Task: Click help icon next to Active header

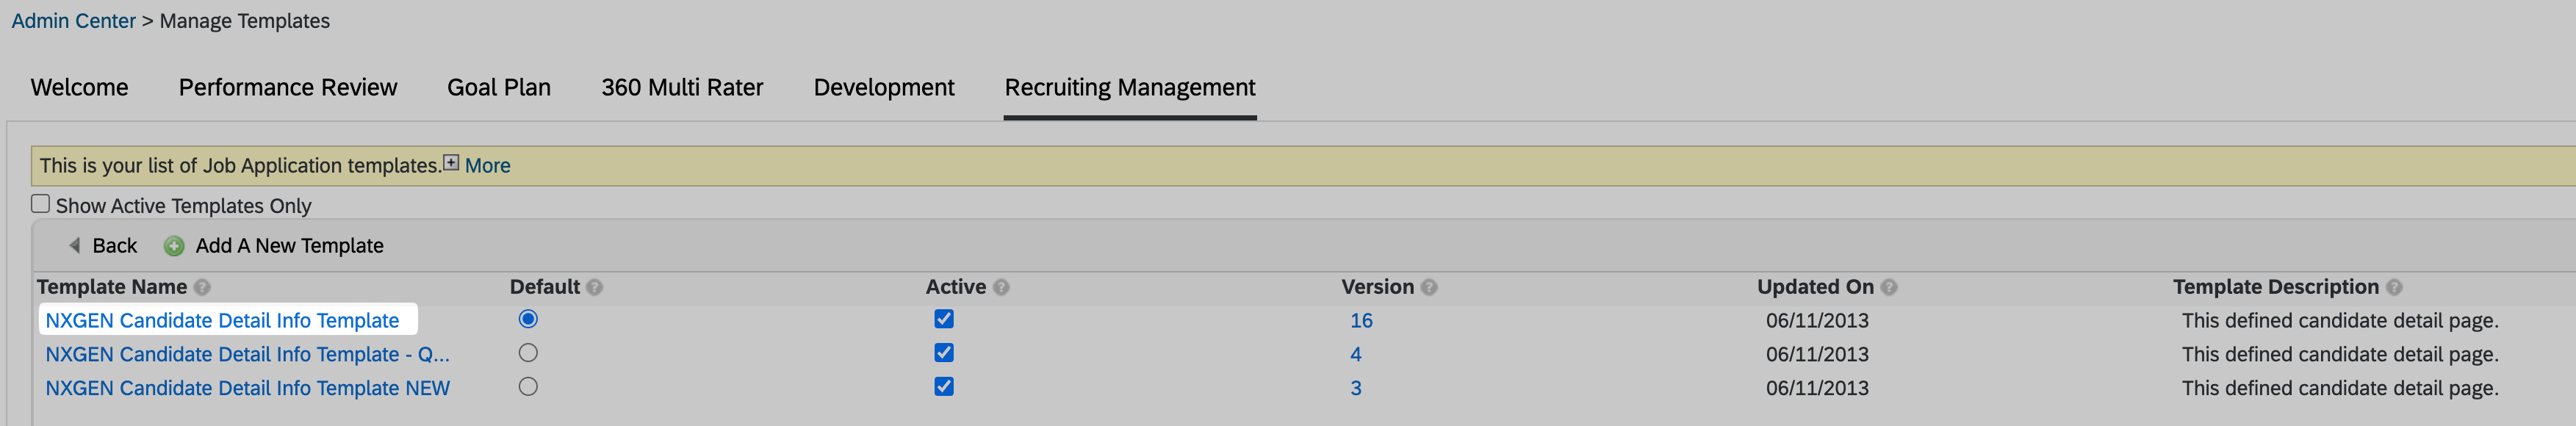Action: (1001, 288)
